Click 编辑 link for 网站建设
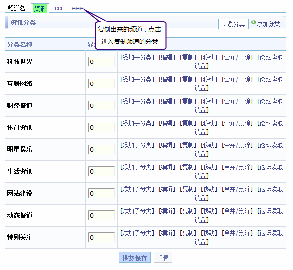This screenshot has height=270, width=293. [167, 189]
